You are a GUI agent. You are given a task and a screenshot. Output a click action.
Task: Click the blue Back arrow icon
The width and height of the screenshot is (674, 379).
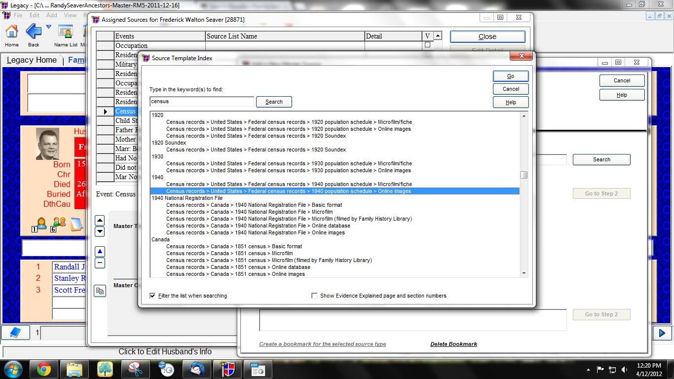pos(34,32)
